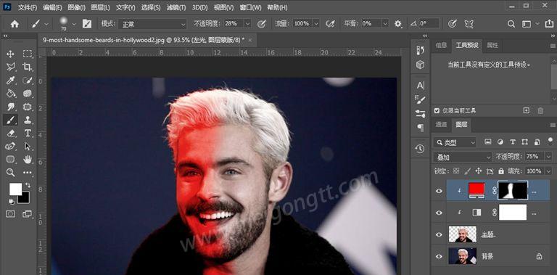Select the Zoom tool

point(11,173)
